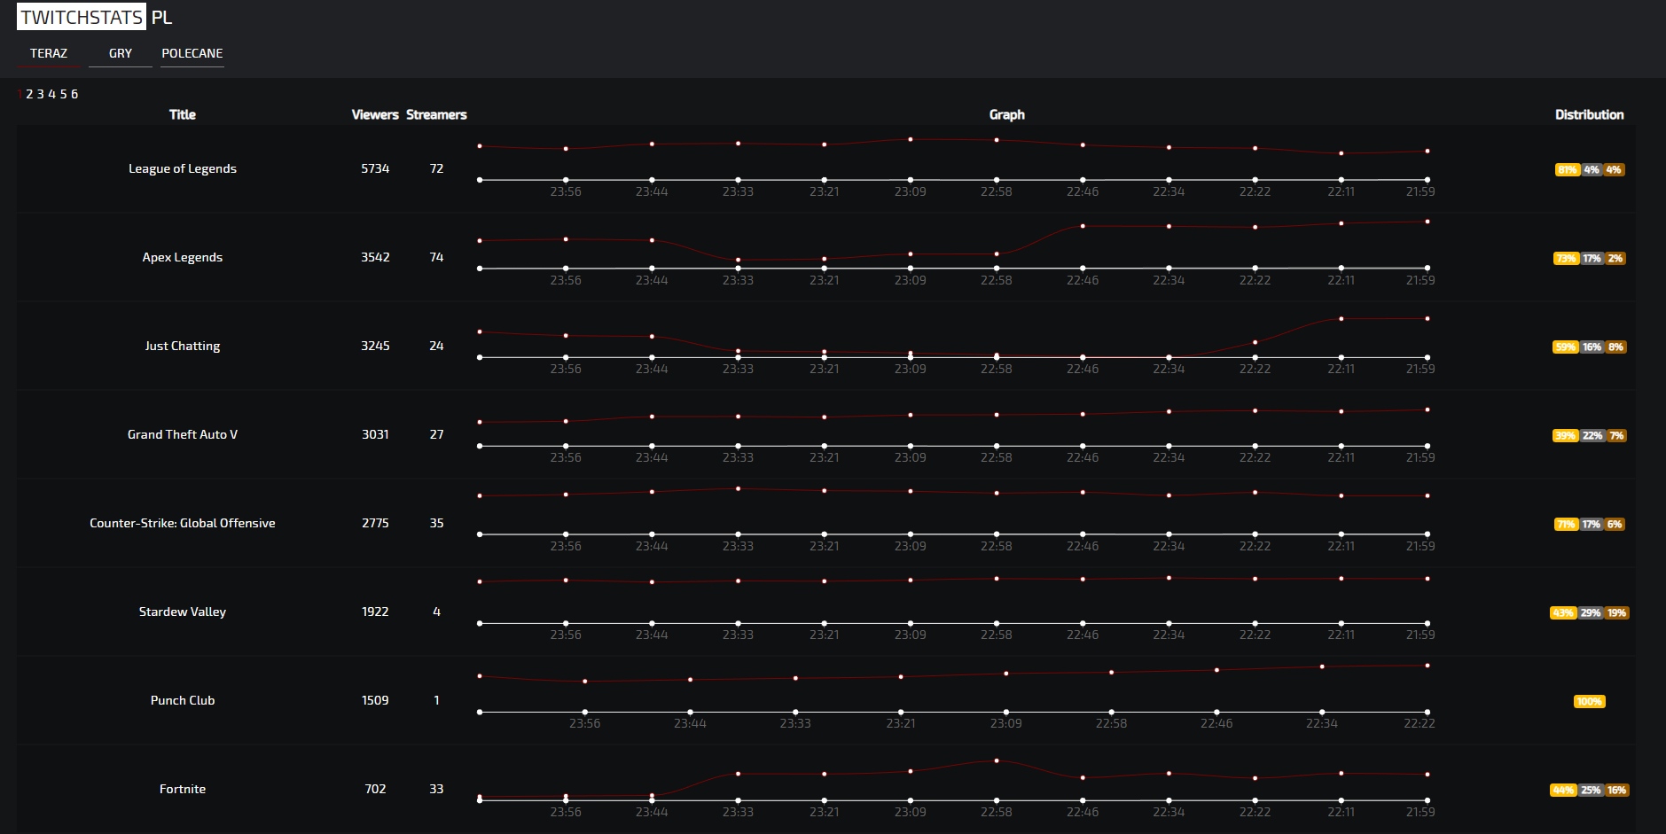Screen dimensions: 1666x834
Task: Select Stardew Valley viewer count 1922
Action: click(375, 612)
